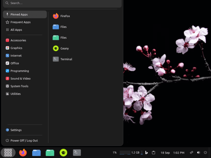Open Graphics category
Viewport: 211px width, 158px height.
25,48
